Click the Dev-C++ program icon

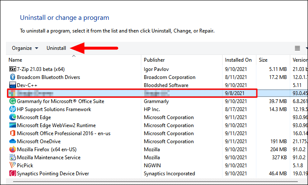point(13,85)
